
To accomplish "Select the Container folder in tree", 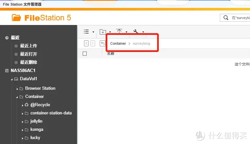I will (34, 97).
